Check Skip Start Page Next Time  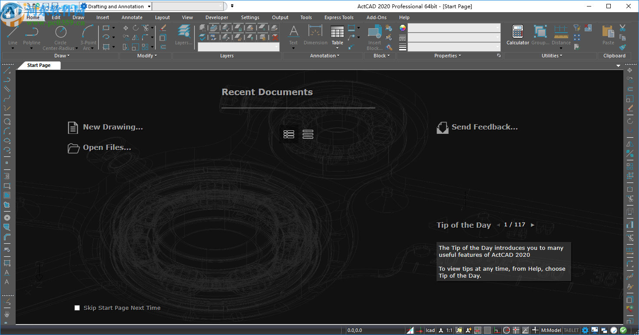point(77,308)
